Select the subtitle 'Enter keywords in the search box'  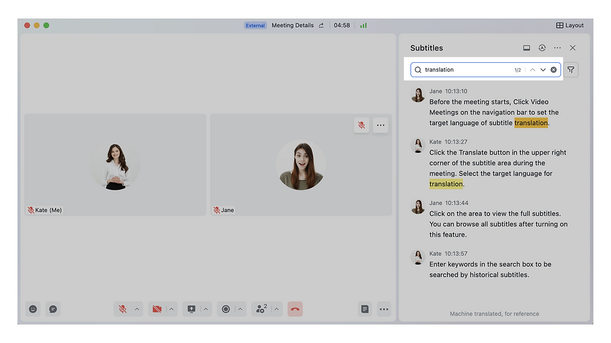pyautogui.click(x=490, y=270)
